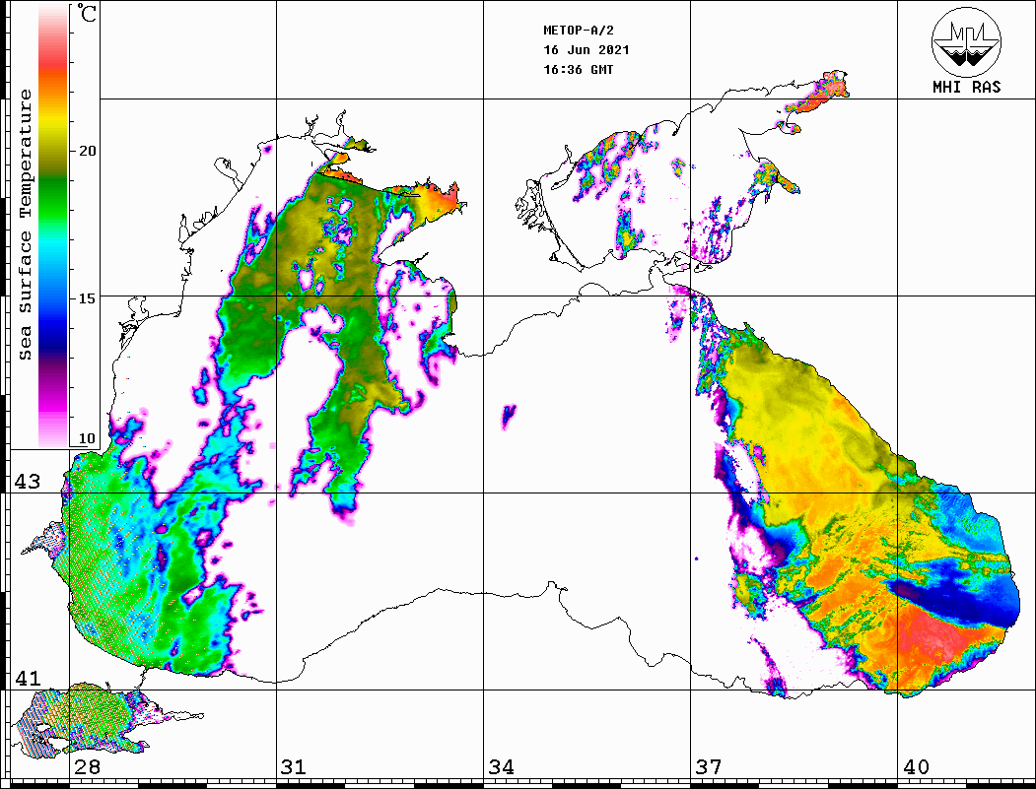The image size is (1036, 789).
Task: Click the MHI RAS logo emblem
Action: pos(966,41)
